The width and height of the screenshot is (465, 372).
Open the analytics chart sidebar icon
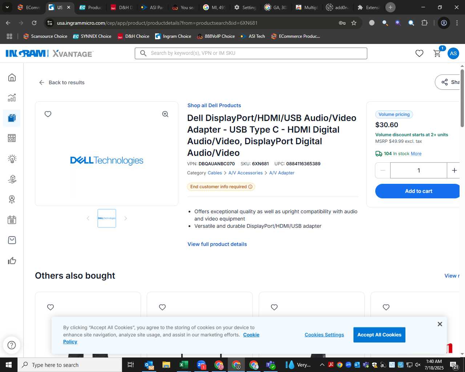pyautogui.click(x=12, y=98)
